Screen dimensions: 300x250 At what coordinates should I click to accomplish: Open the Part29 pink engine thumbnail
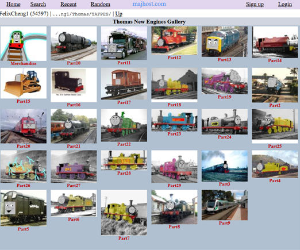coord(174,167)
